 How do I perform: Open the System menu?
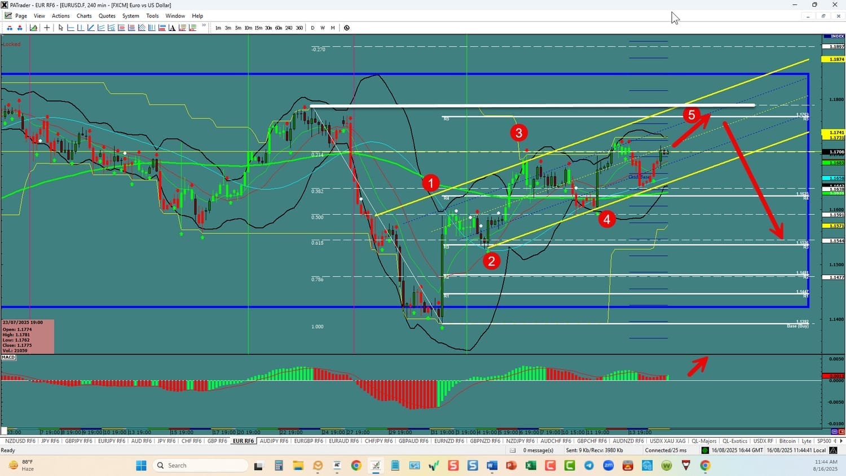click(x=131, y=16)
